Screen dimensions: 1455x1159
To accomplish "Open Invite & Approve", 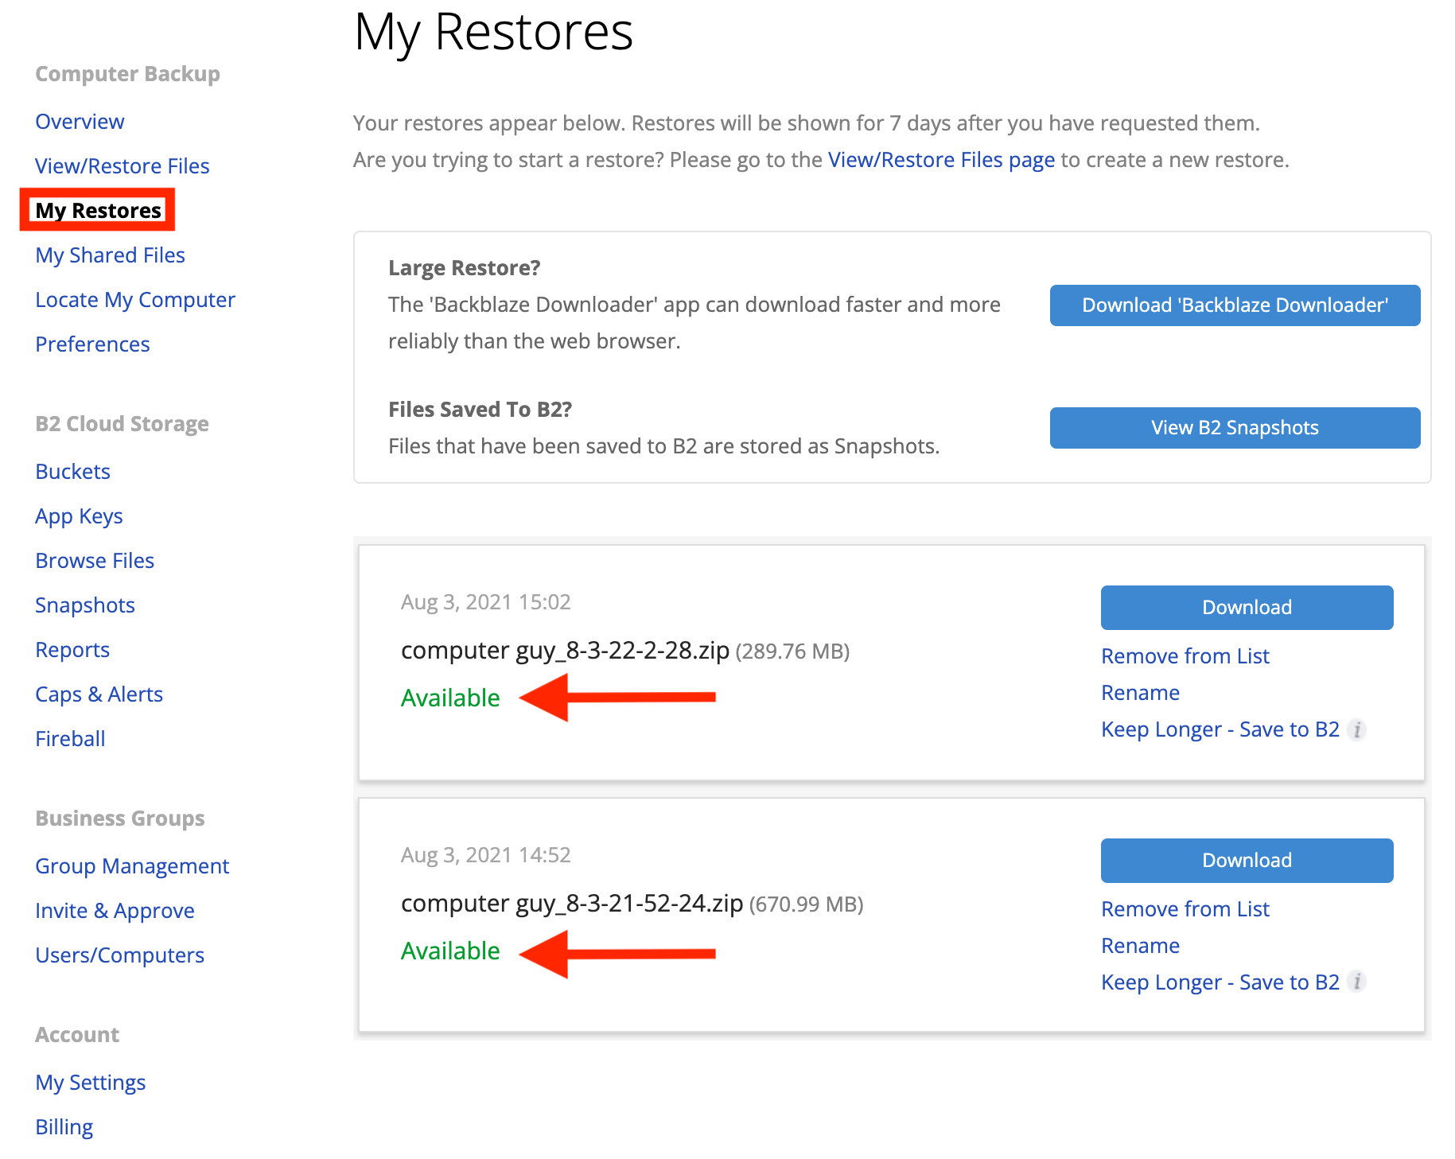I will (115, 911).
